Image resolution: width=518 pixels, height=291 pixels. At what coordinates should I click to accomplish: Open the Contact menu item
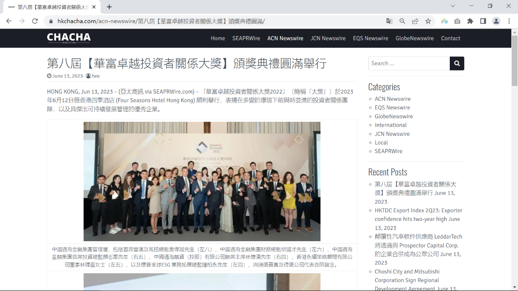click(x=451, y=38)
